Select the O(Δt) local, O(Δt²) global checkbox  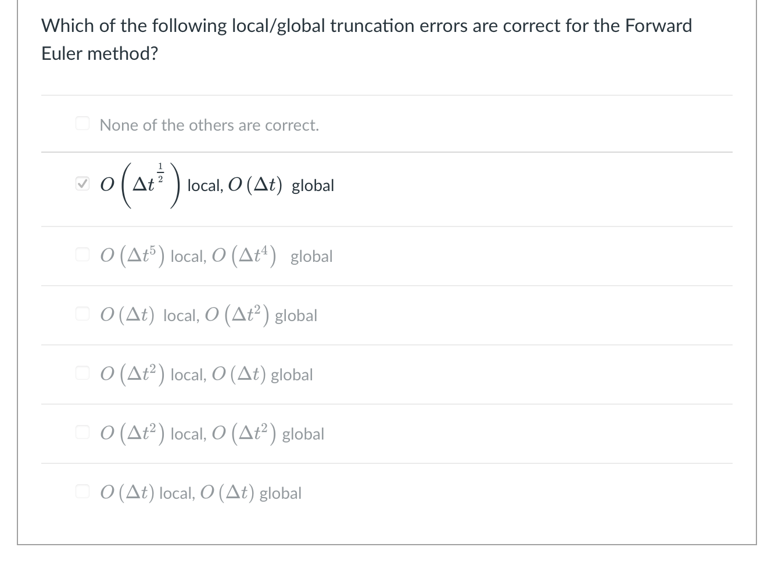pos(82,313)
